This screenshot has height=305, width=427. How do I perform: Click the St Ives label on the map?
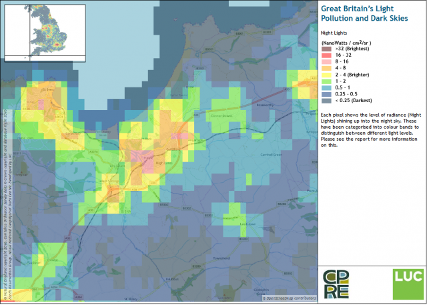48,88
